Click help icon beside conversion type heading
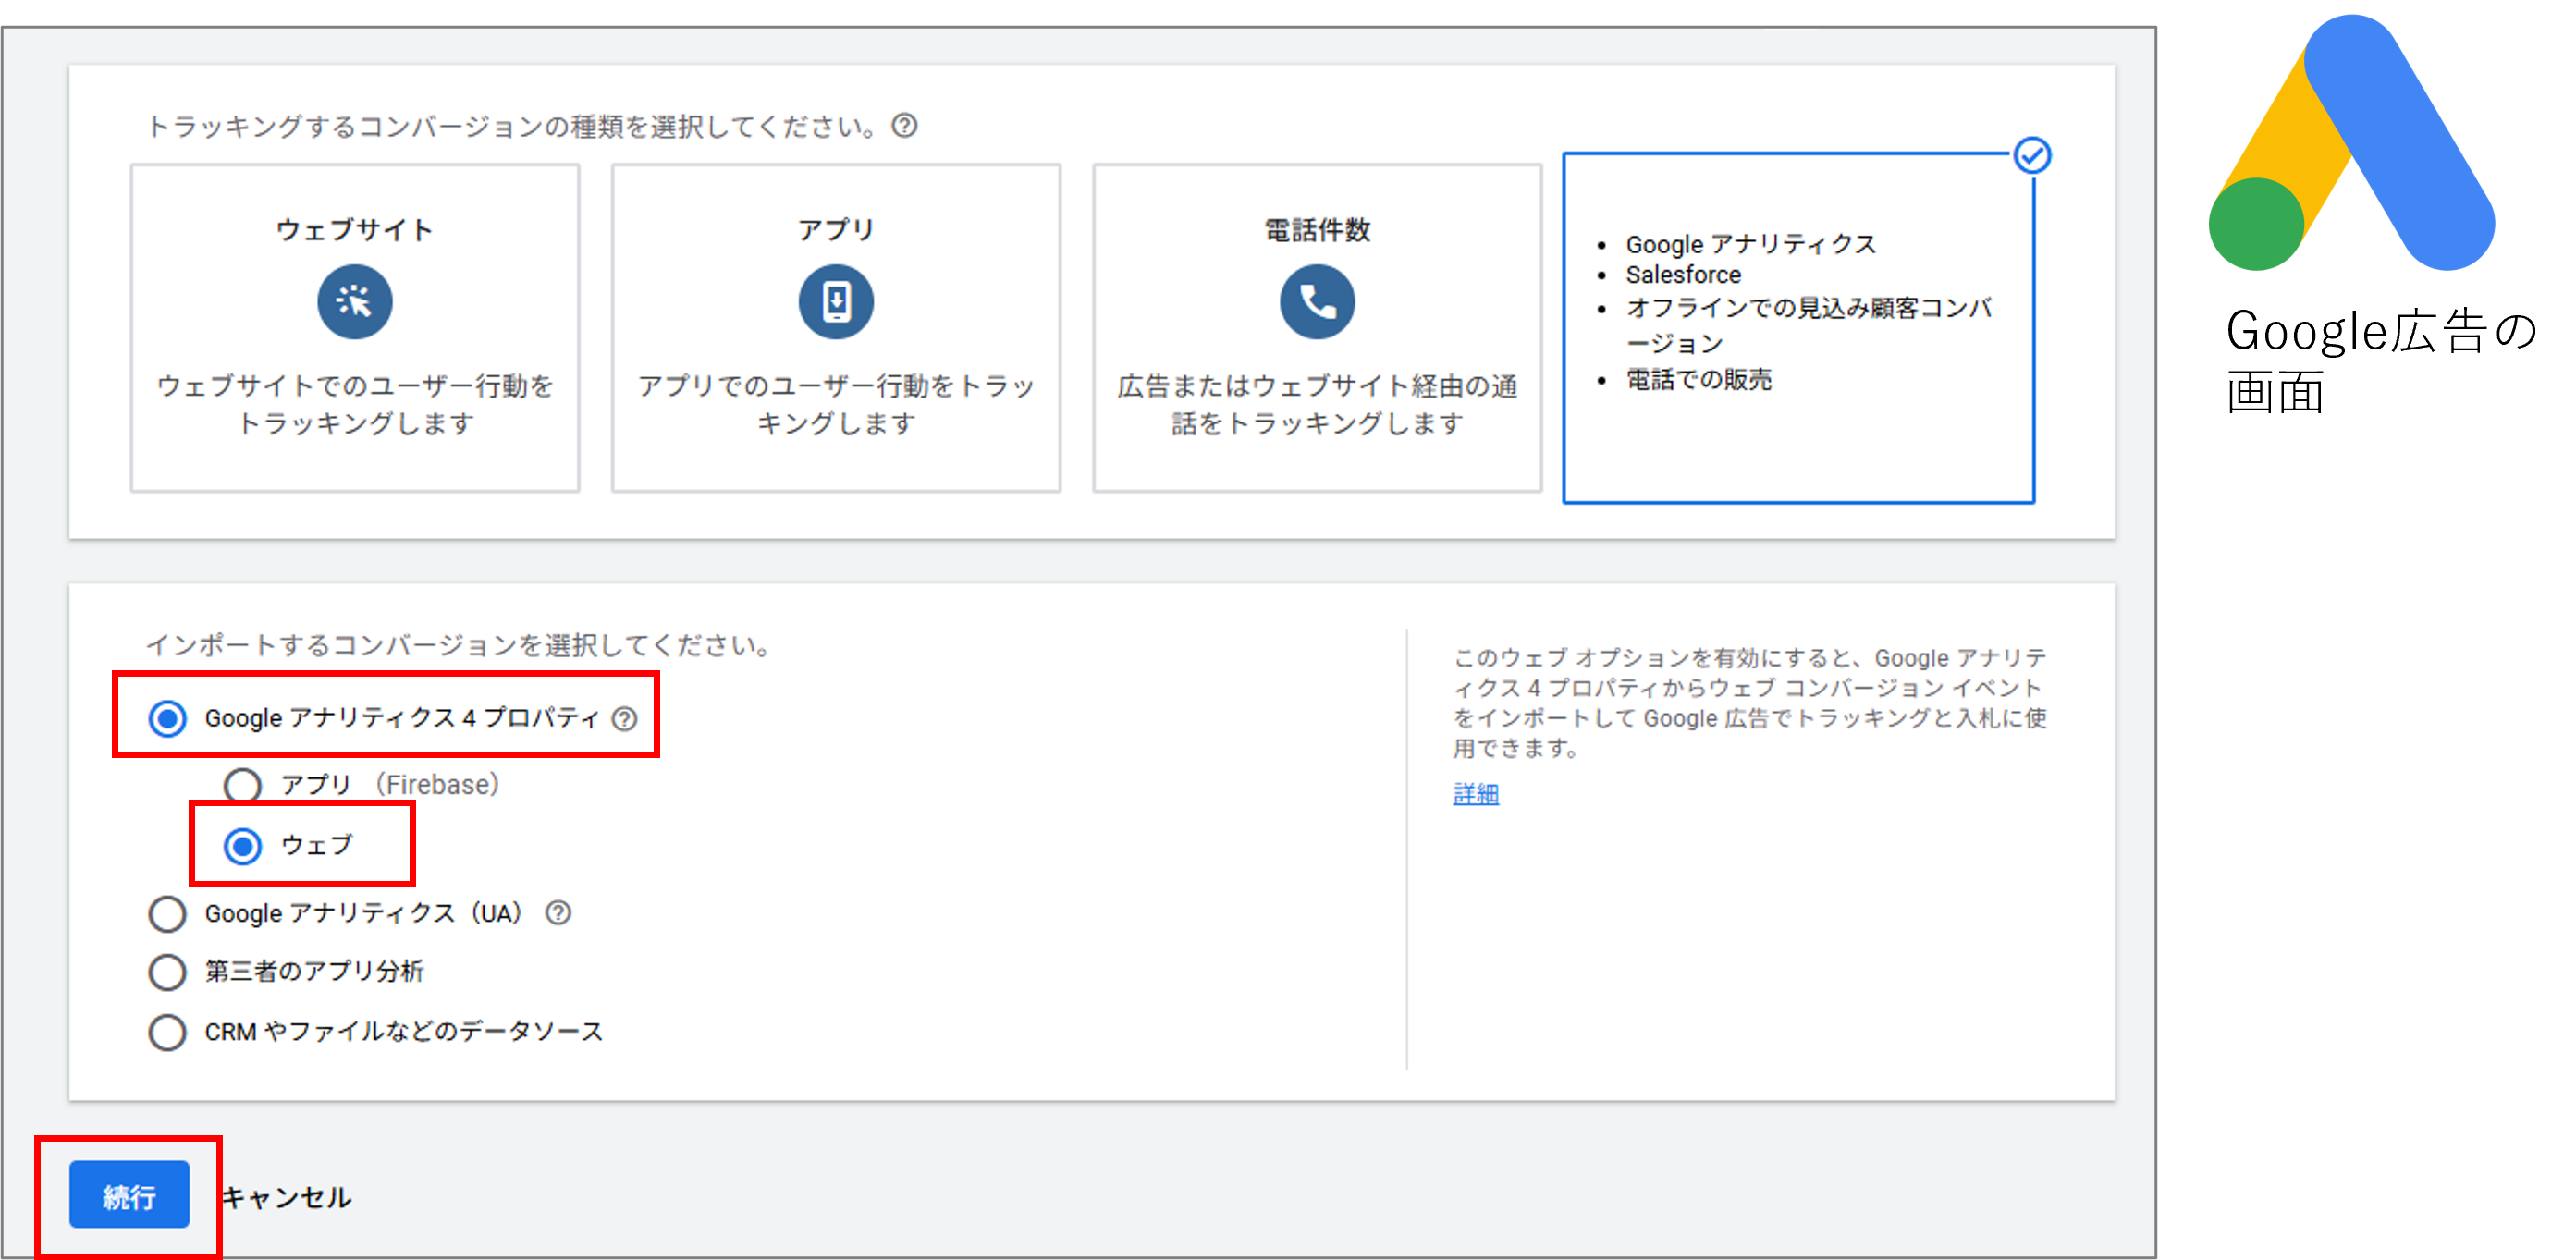This screenshot has height=1260, width=2576. 904,126
